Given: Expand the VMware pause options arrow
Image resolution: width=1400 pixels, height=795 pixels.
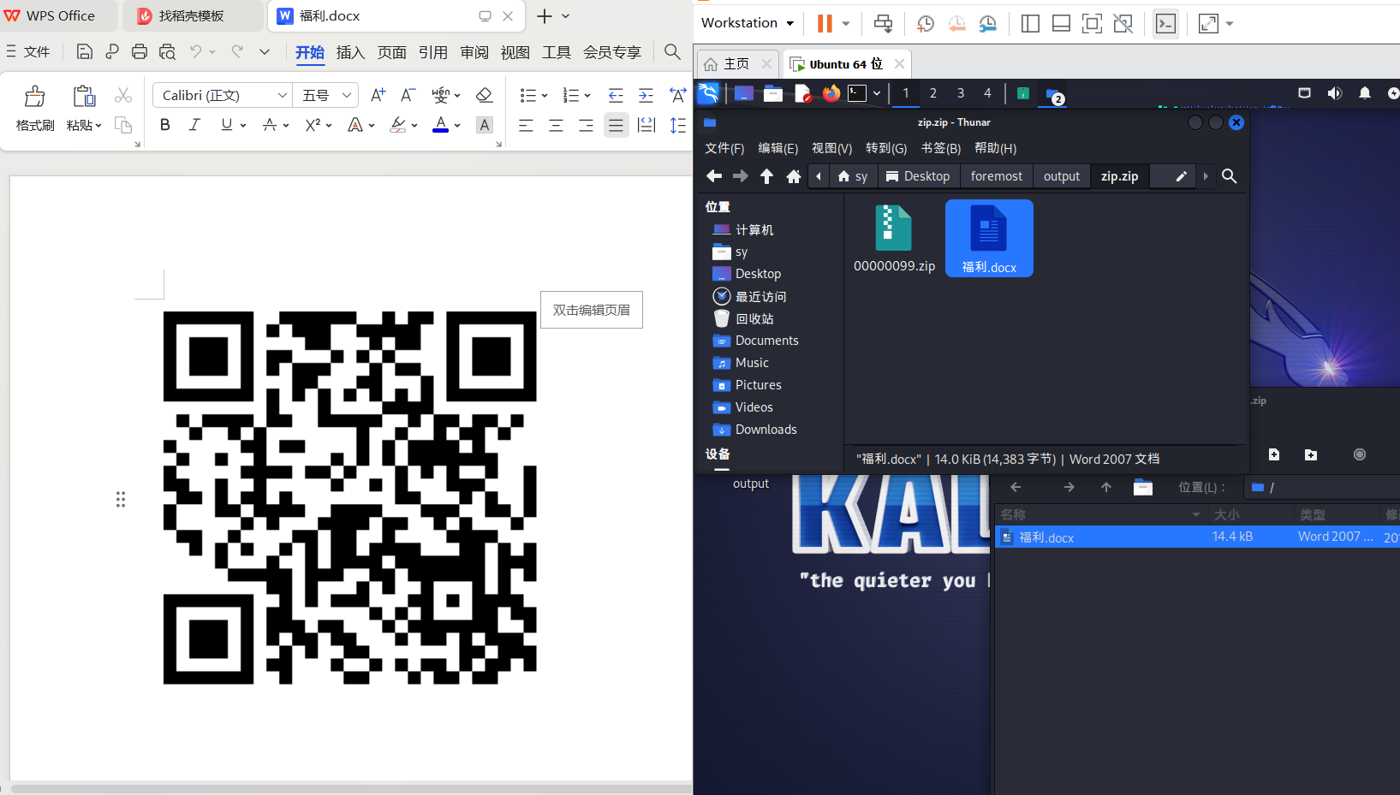Looking at the screenshot, I should pyautogui.click(x=846, y=23).
